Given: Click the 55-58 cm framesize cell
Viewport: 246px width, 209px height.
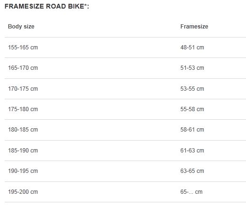Looking at the screenshot, I should point(192,109).
